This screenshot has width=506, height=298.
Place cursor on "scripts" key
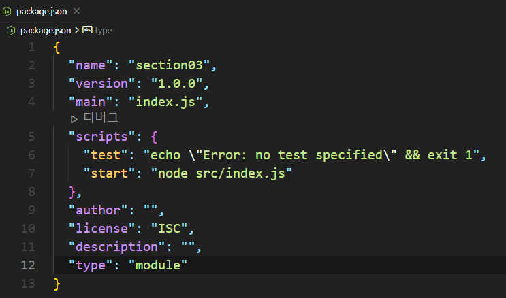[101, 137]
